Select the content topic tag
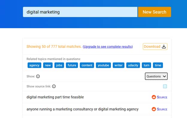The width and height of the screenshot is (187, 118). (x=87, y=65)
